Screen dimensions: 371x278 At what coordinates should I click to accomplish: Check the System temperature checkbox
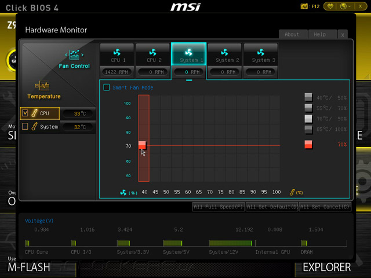(25, 126)
